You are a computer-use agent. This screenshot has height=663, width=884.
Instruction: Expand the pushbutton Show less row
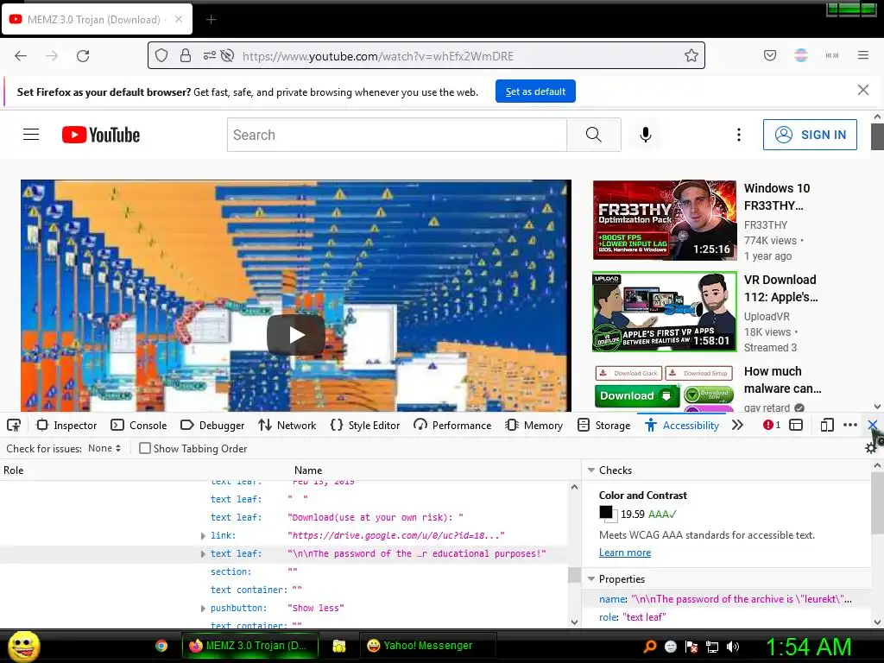[x=203, y=609]
